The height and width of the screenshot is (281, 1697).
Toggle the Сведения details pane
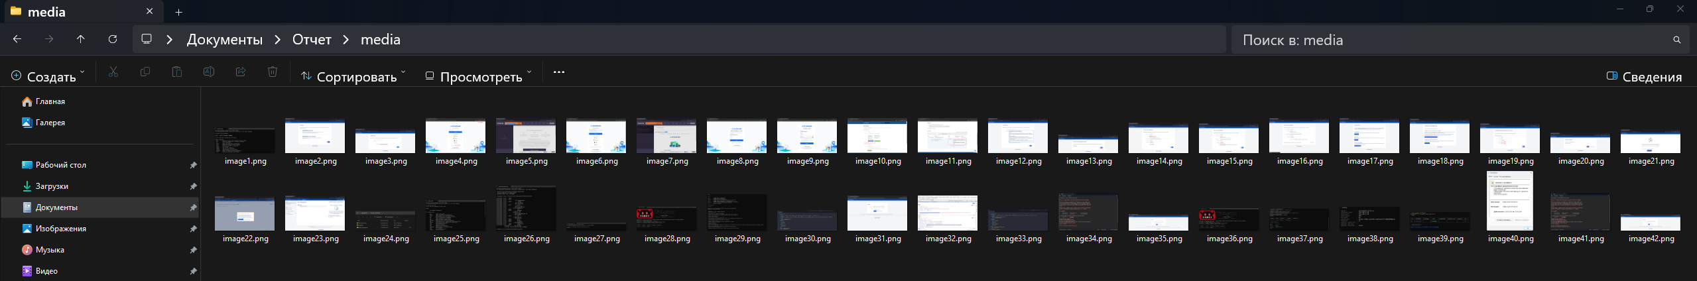click(x=1644, y=76)
